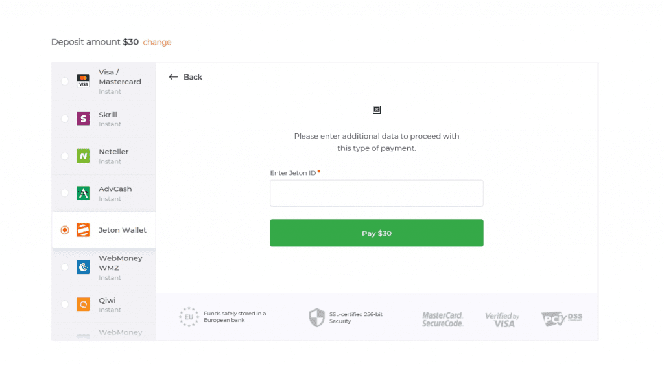The width and height of the screenshot is (664, 366).
Task: Click the orange Qiwi logo icon
Action: click(83, 304)
